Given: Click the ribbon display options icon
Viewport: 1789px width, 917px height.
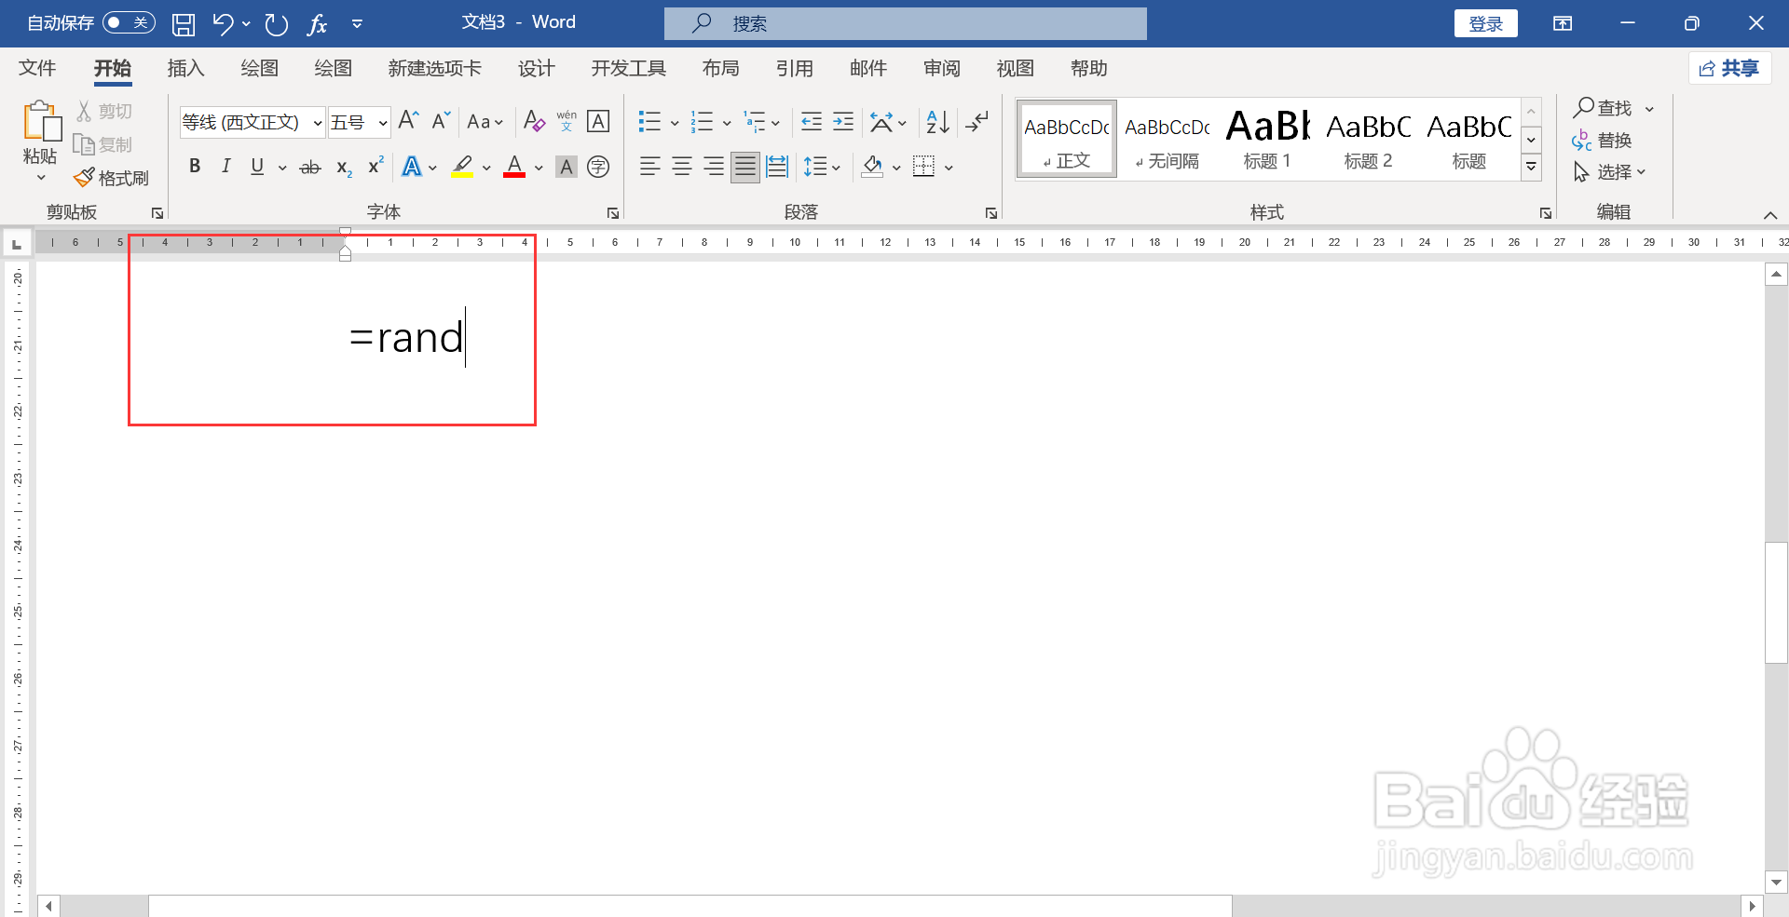Looking at the screenshot, I should click(1563, 23).
